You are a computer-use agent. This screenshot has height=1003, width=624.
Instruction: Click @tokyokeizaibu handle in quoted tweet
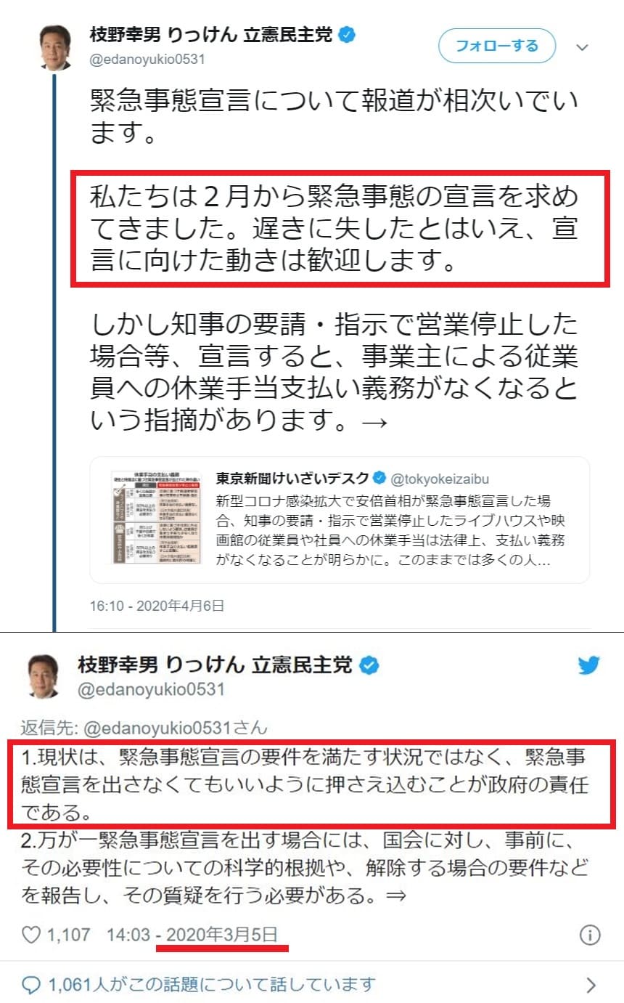point(440,479)
